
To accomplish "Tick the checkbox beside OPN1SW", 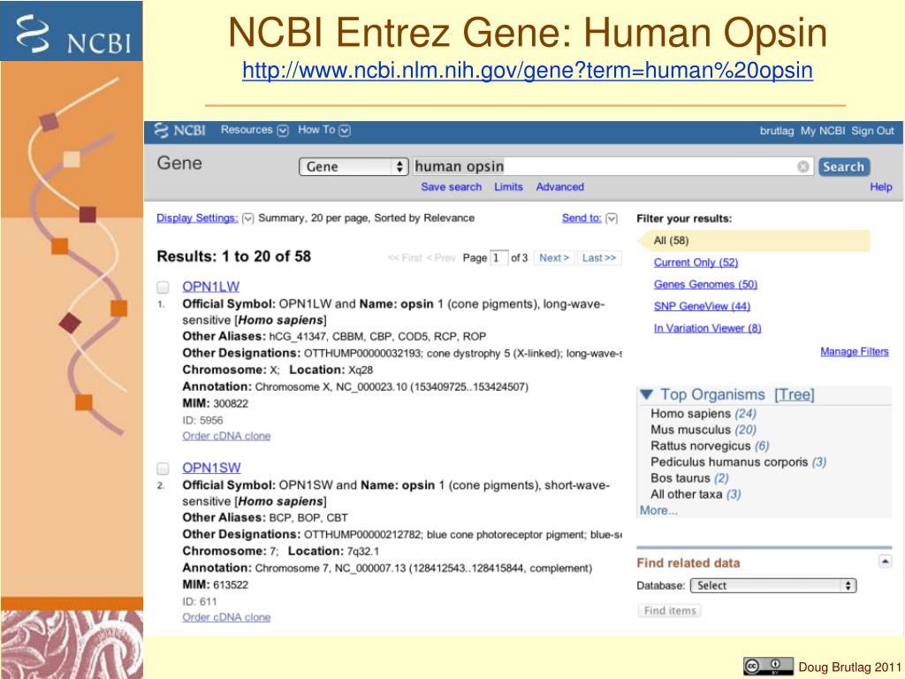I will click(163, 469).
